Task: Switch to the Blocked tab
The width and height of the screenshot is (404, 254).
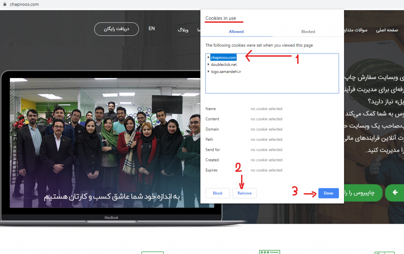Action: tap(308, 32)
